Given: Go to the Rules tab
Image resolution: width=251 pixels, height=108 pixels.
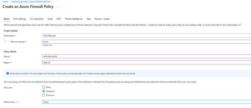Looking at the screenshot, I should tap(50, 19).
